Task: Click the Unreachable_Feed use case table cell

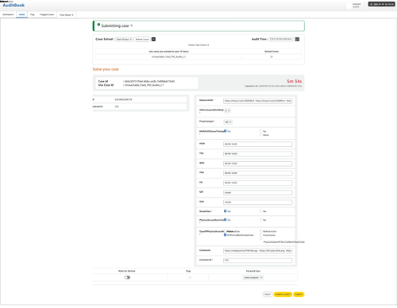Action: [x=168, y=56]
